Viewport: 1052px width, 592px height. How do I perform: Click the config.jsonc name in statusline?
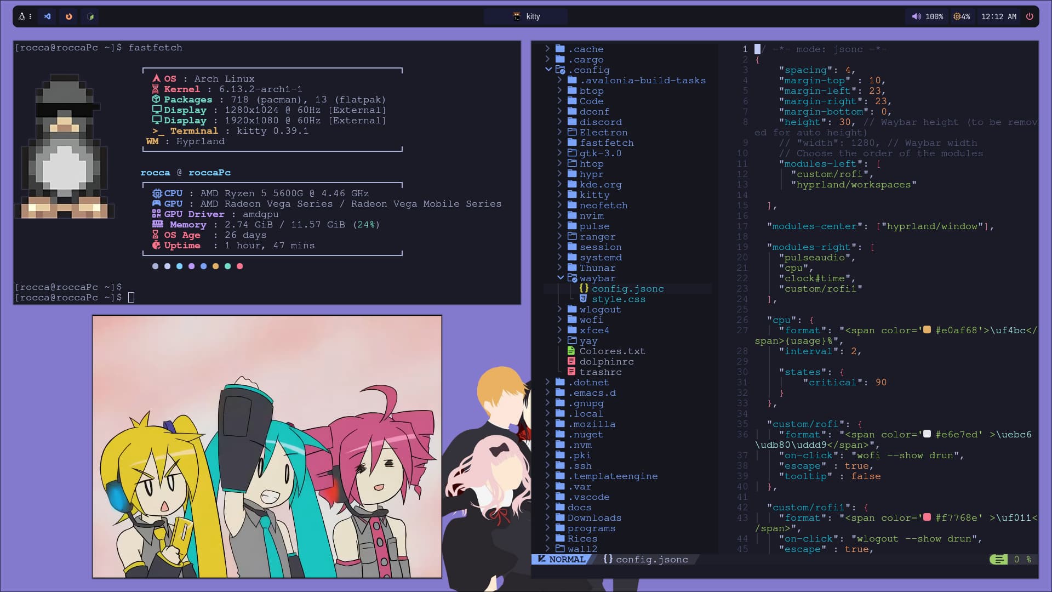pyautogui.click(x=651, y=559)
